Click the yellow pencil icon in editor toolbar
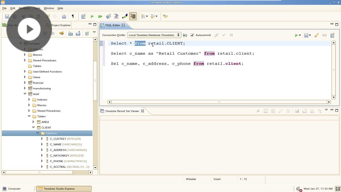This screenshot has width=341, height=192. click(x=316, y=35)
